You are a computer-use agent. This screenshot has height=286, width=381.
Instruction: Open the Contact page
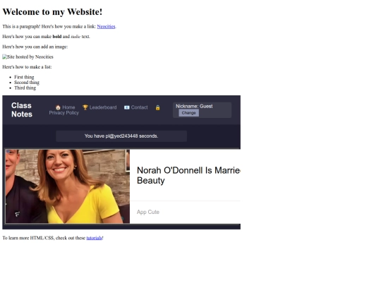tap(136, 107)
